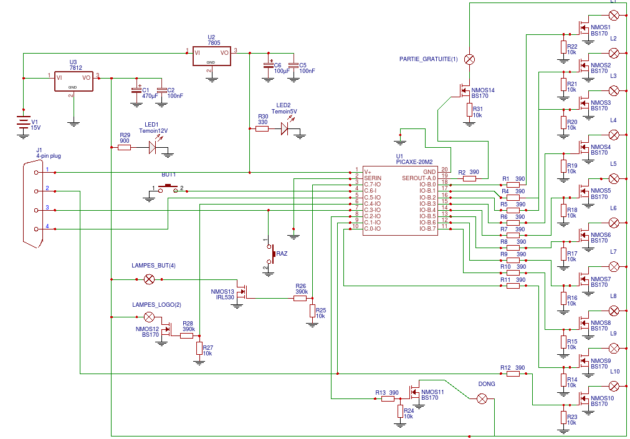Select the LED1 Temoin12V diode
Viewport: 630px width, 439px height.
[x=152, y=147]
